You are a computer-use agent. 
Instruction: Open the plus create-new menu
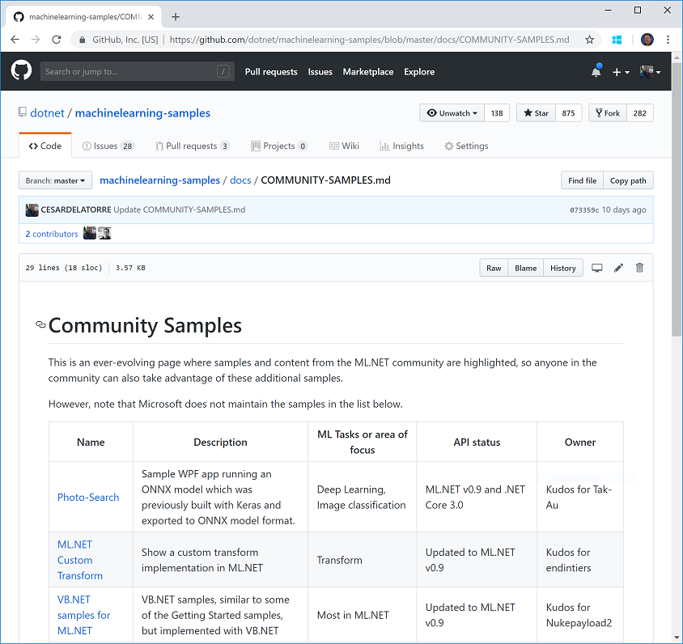[621, 72]
